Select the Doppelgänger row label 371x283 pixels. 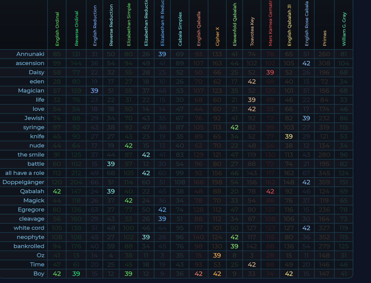(23, 182)
